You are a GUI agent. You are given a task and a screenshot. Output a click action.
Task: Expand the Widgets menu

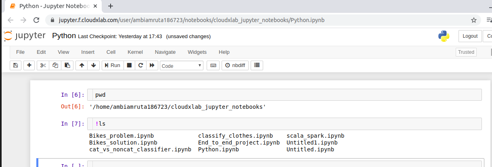pyautogui.click(x=197, y=52)
